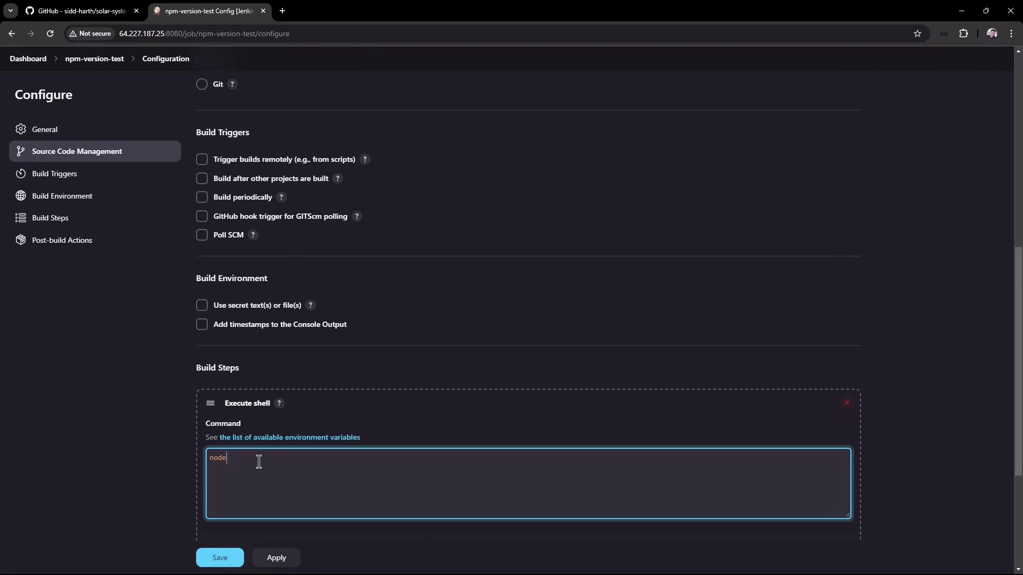This screenshot has height=575, width=1023.
Task: Reload the Jenkins configuration page
Action: point(50,34)
